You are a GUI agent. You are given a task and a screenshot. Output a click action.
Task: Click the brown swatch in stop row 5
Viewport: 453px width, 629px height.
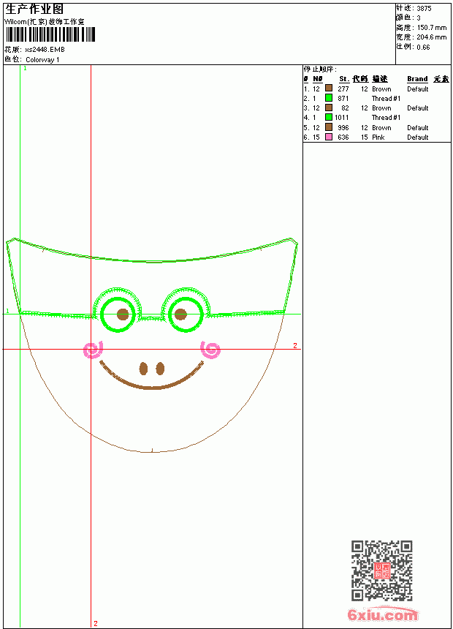point(329,127)
